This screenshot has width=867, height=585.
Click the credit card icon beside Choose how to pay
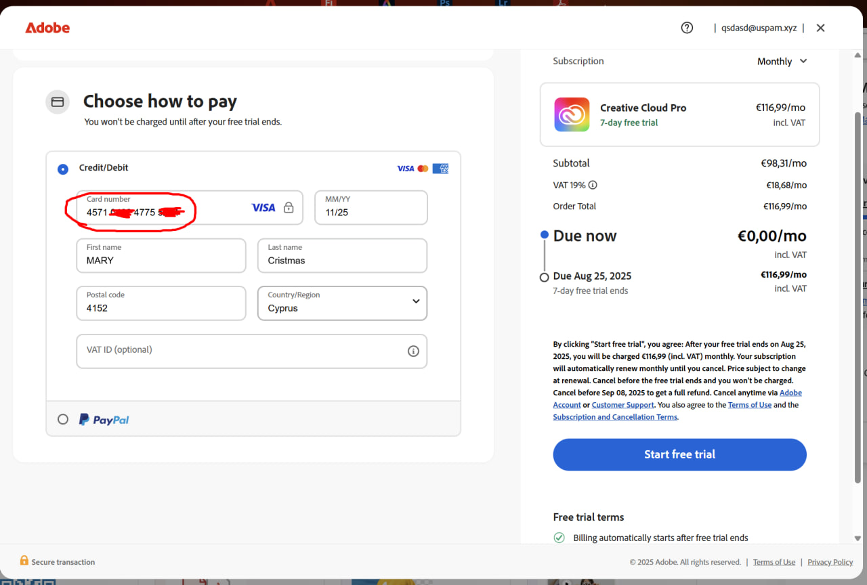pos(58,102)
